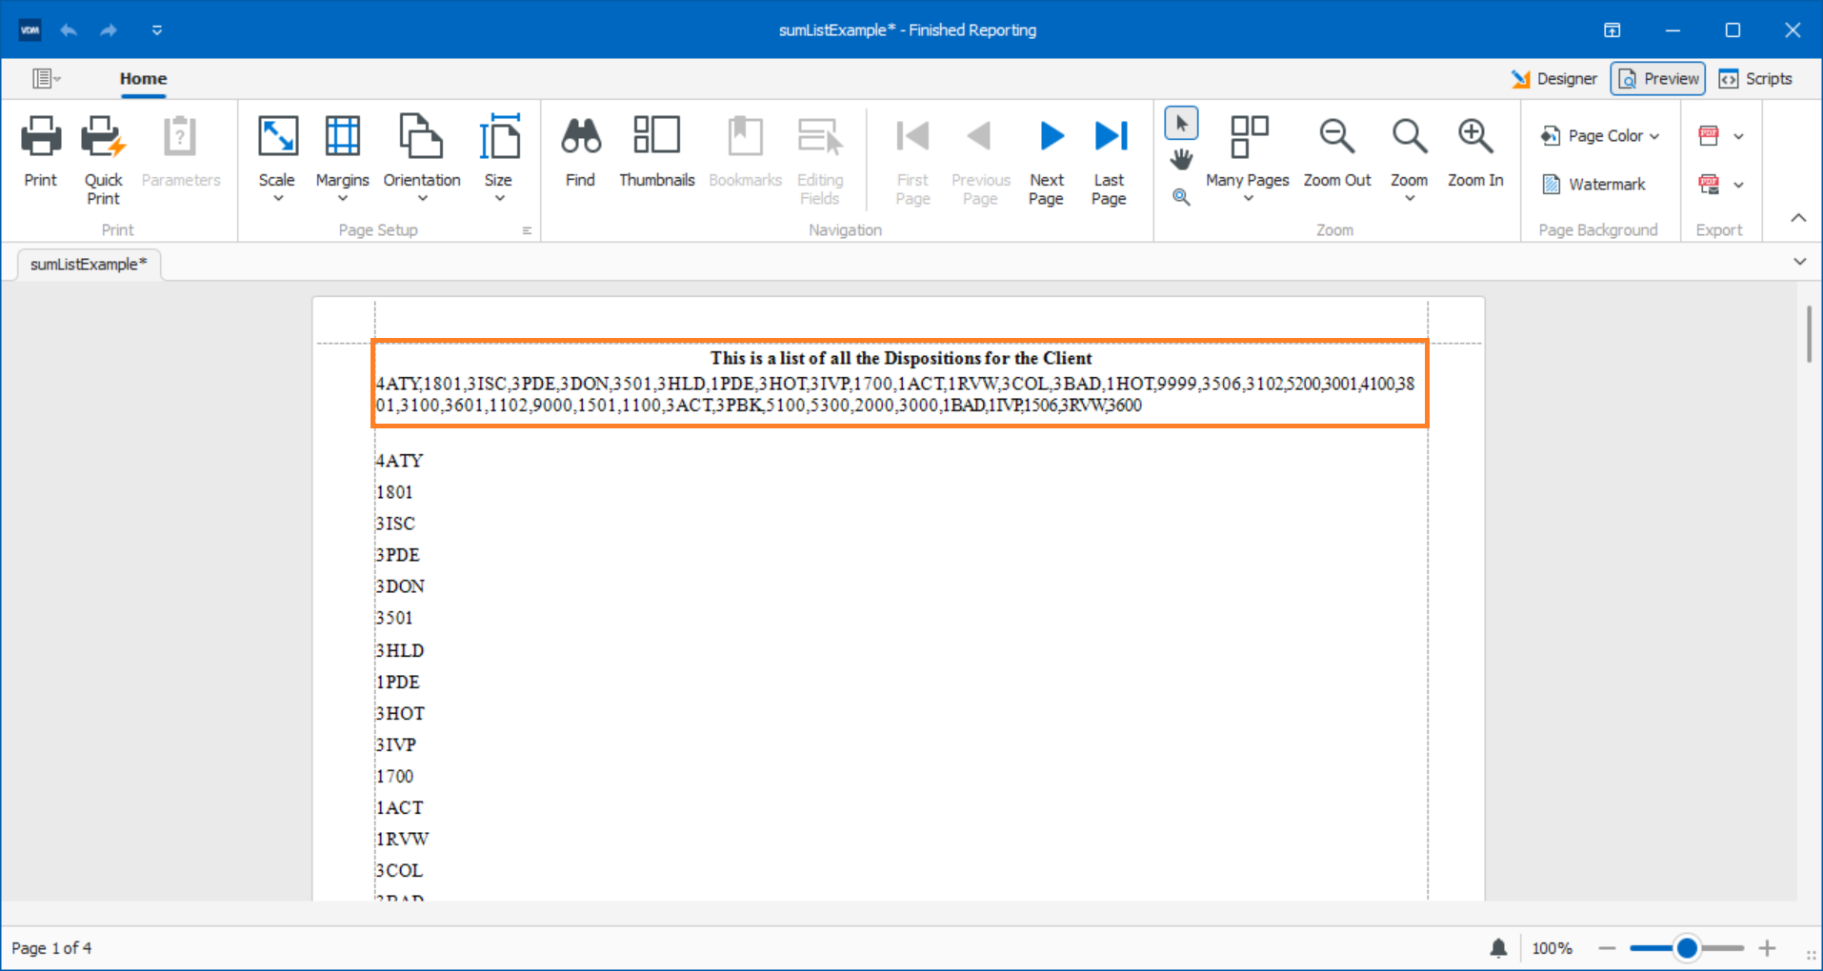Click the Zoom In icon
Viewport: 1823px width, 971px height.
click(x=1475, y=136)
